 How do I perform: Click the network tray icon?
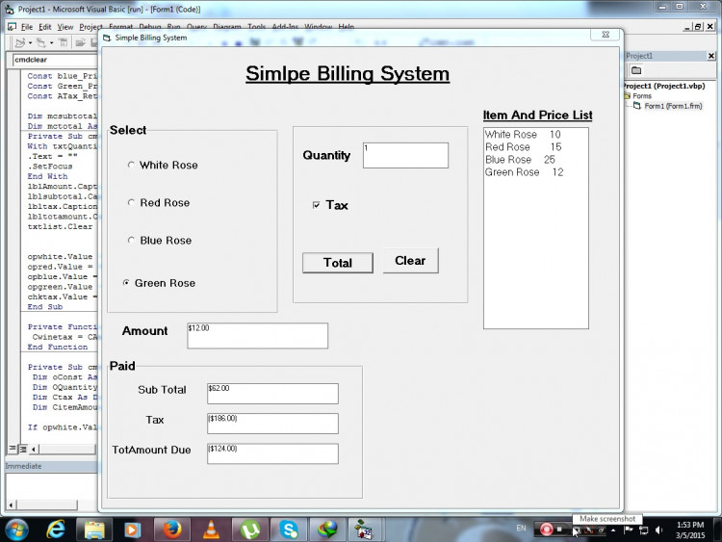(644, 530)
